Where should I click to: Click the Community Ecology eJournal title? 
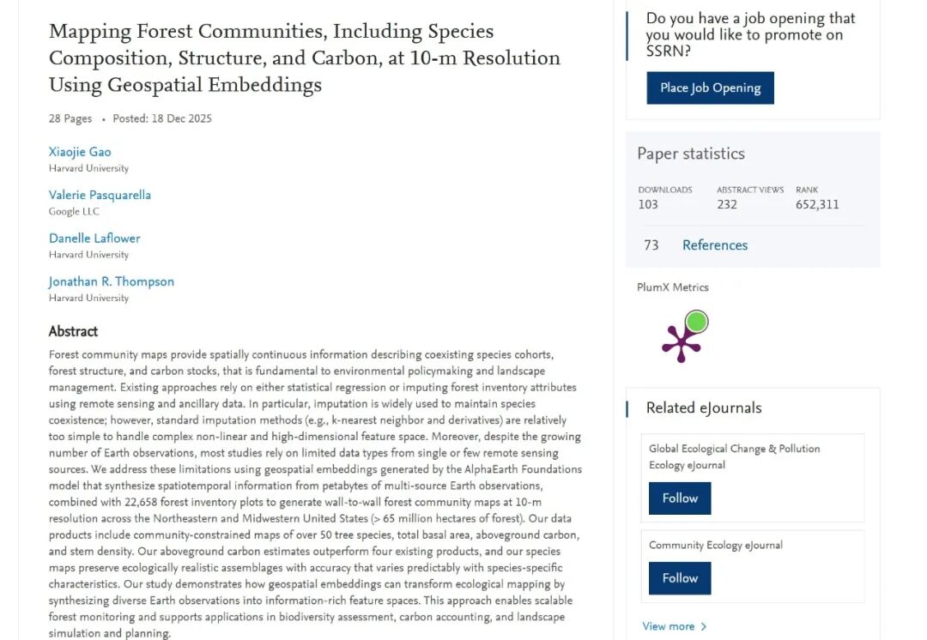tap(715, 545)
